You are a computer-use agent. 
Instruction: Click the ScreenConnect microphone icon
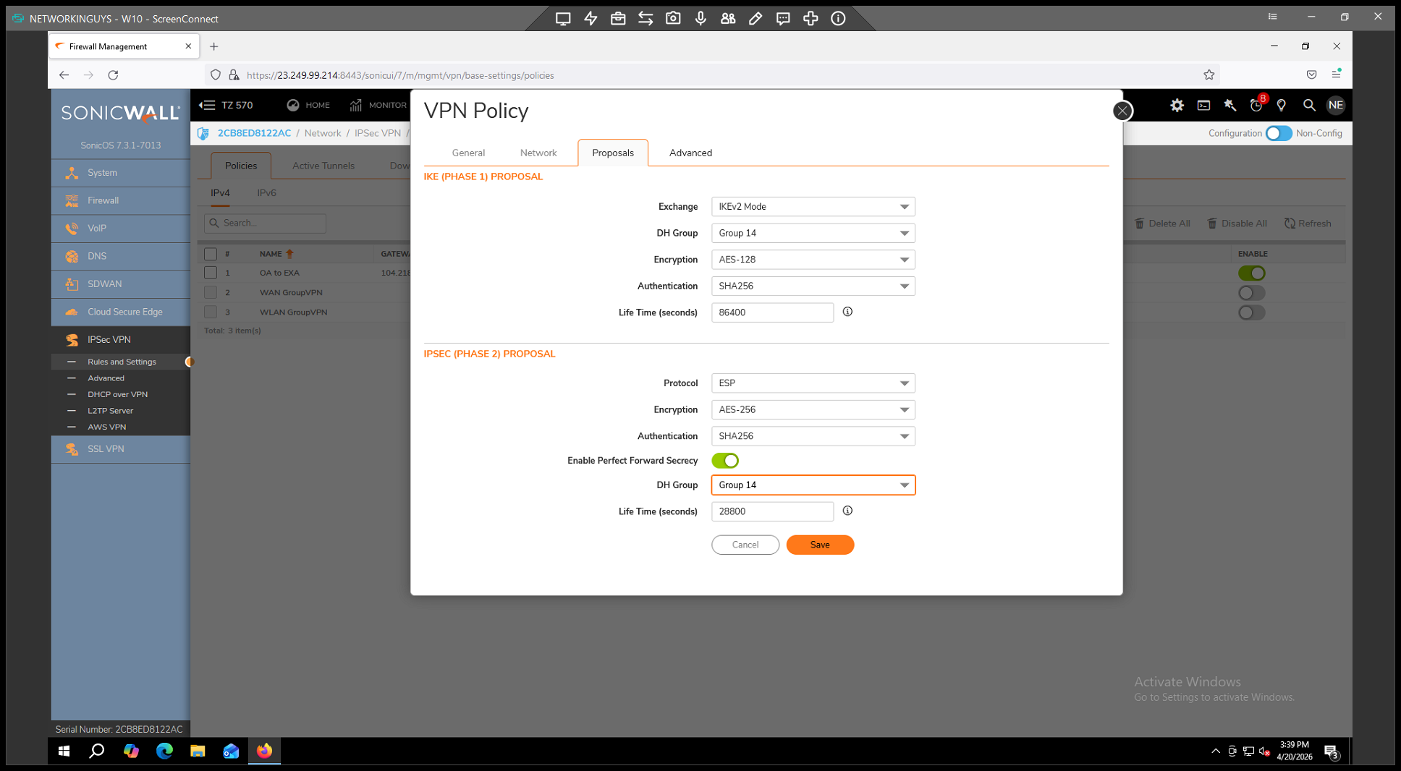[700, 19]
